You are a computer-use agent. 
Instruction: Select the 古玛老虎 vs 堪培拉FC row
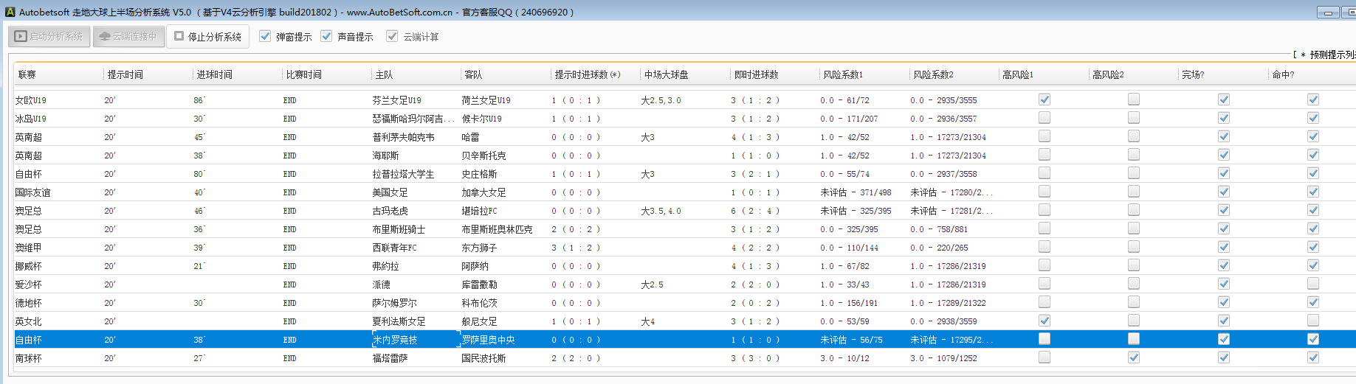[390, 211]
